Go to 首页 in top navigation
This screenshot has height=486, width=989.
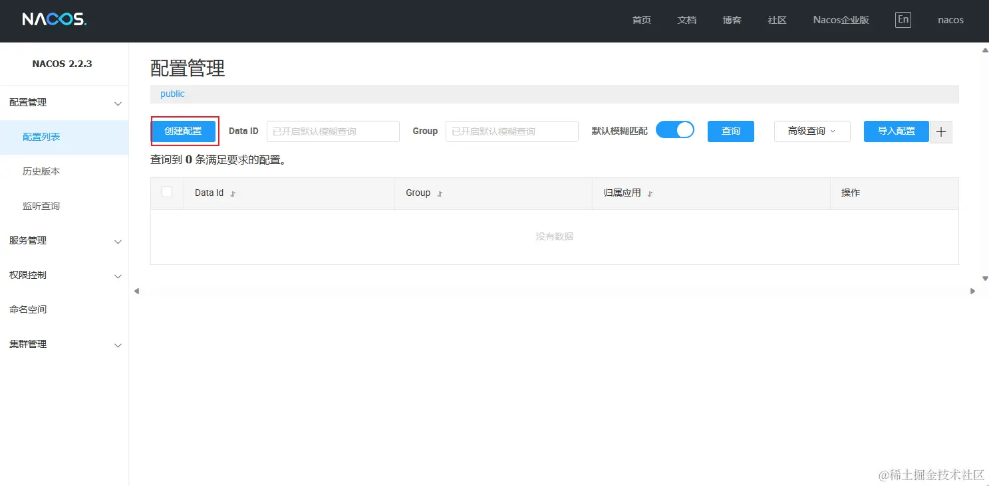[642, 20]
